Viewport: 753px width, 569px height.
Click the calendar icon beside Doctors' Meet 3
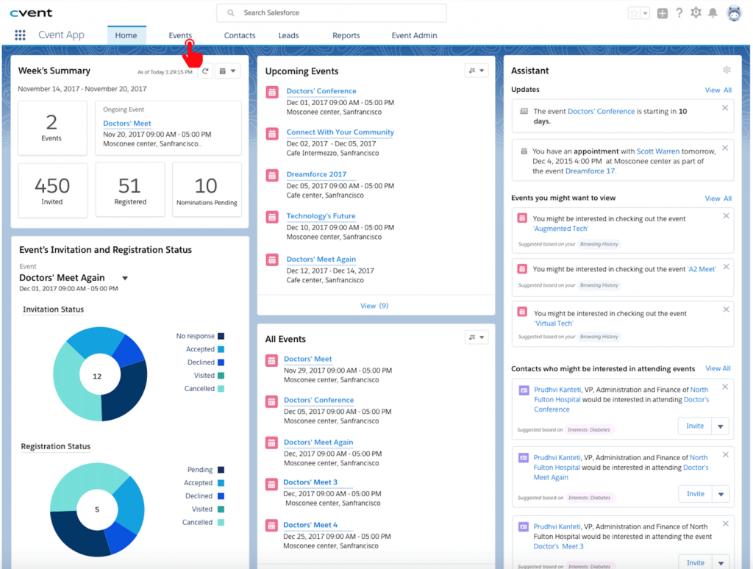[x=271, y=484]
